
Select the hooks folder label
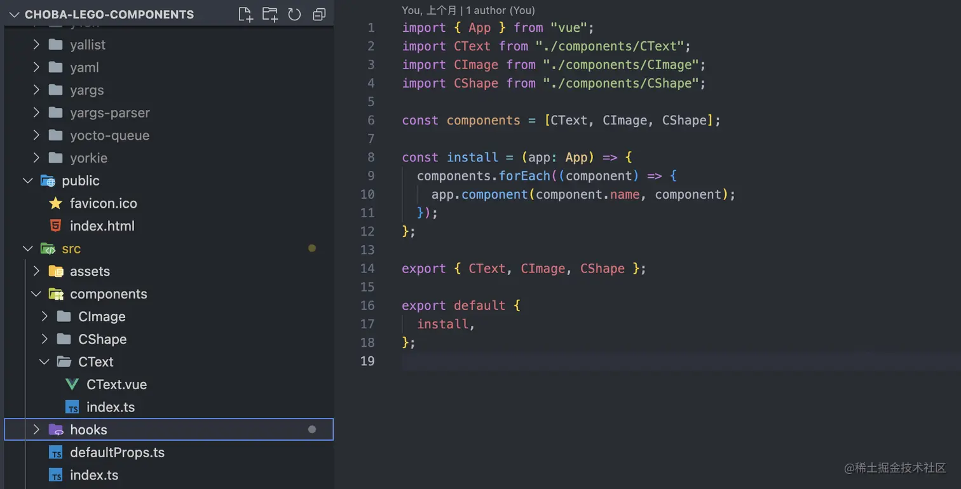pyautogui.click(x=88, y=430)
